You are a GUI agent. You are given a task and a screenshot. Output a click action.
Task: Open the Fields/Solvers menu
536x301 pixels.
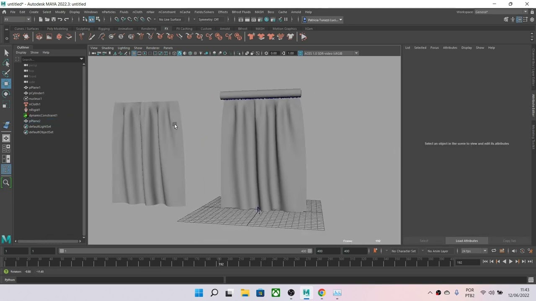click(x=204, y=12)
